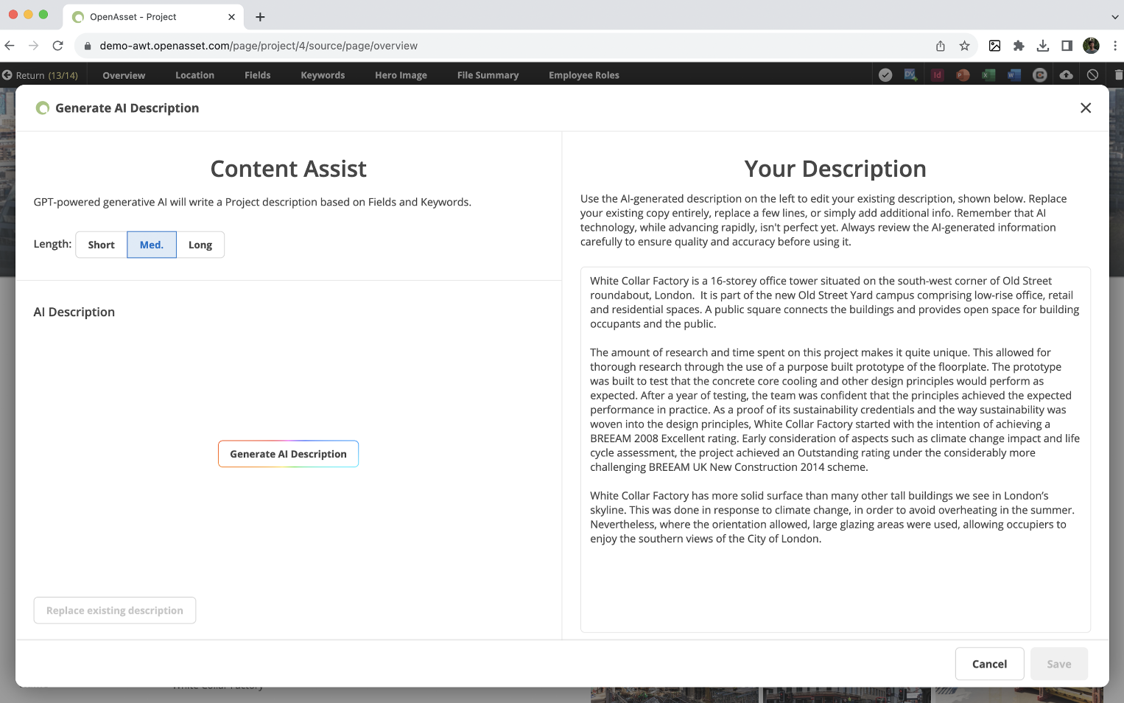1124x703 pixels.
Task: Select Med. description length
Action: click(151, 244)
